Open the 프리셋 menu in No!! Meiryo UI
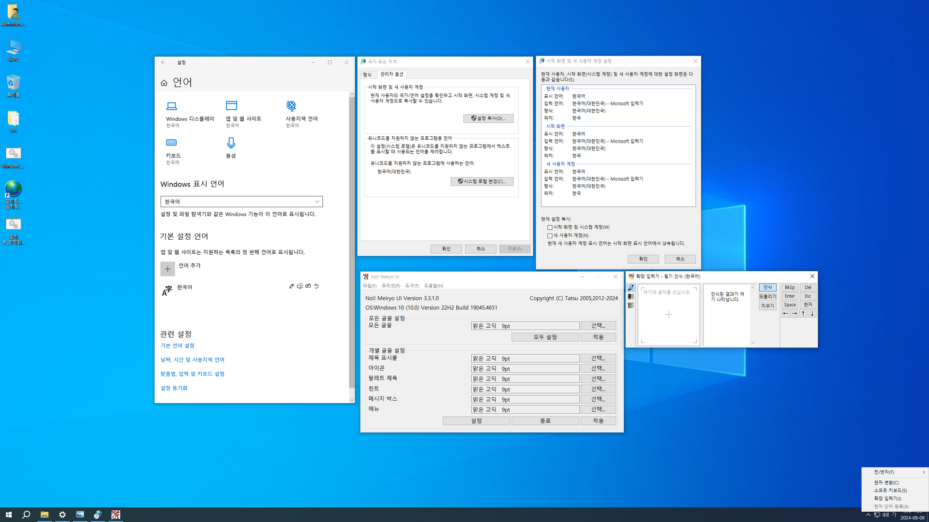 [390, 286]
